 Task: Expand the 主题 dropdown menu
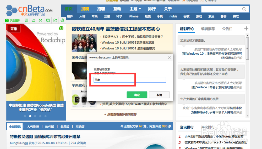click(x=135, y=9)
